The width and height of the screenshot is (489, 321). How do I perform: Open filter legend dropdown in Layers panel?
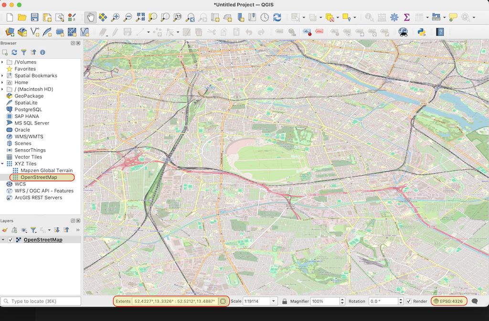[x=33, y=230]
